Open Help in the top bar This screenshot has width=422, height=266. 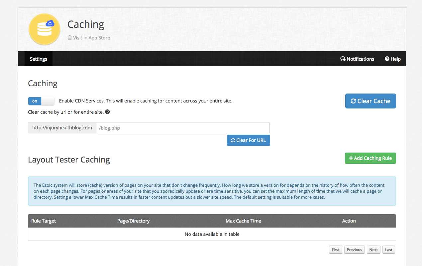click(393, 59)
